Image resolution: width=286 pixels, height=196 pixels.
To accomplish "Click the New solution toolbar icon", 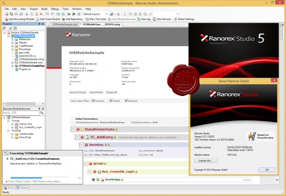I will click(x=6, y=14).
